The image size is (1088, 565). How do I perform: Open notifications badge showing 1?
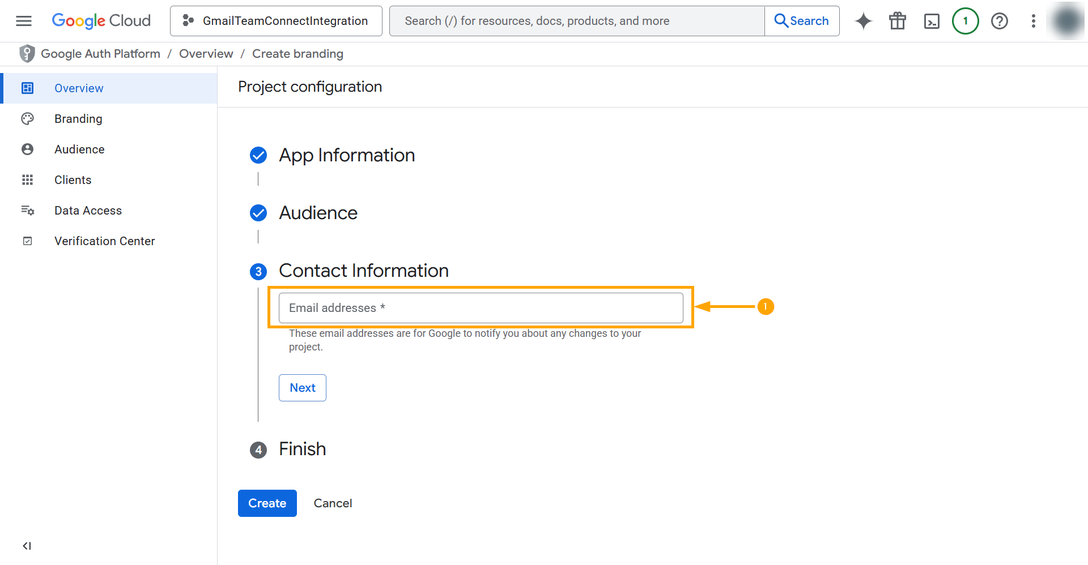coord(965,21)
